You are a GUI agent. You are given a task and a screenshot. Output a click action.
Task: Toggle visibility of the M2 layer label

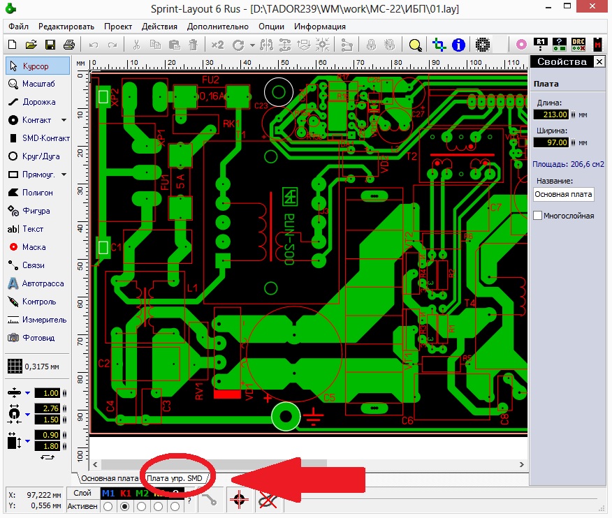(142, 494)
